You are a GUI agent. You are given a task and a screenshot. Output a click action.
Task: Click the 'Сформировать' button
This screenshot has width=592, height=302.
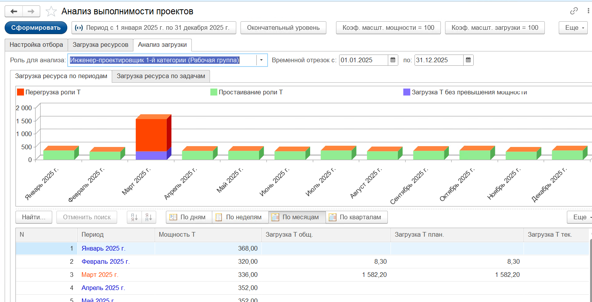pyautogui.click(x=36, y=28)
